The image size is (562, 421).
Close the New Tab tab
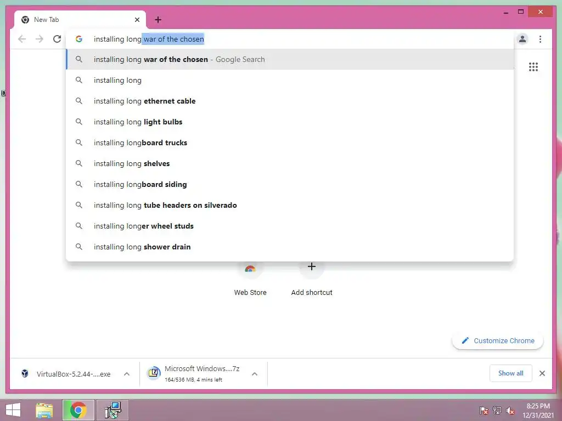[x=137, y=20]
